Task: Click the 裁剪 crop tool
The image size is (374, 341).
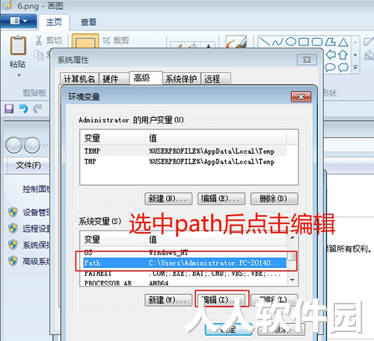Action: 116,40
